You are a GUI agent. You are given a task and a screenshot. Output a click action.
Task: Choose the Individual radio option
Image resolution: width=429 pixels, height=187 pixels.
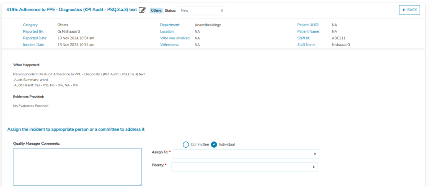pos(214,144)
